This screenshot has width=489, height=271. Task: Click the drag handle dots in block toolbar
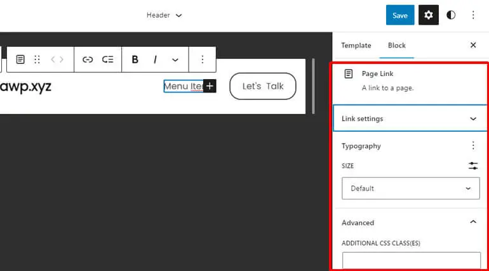coord(37,60)
